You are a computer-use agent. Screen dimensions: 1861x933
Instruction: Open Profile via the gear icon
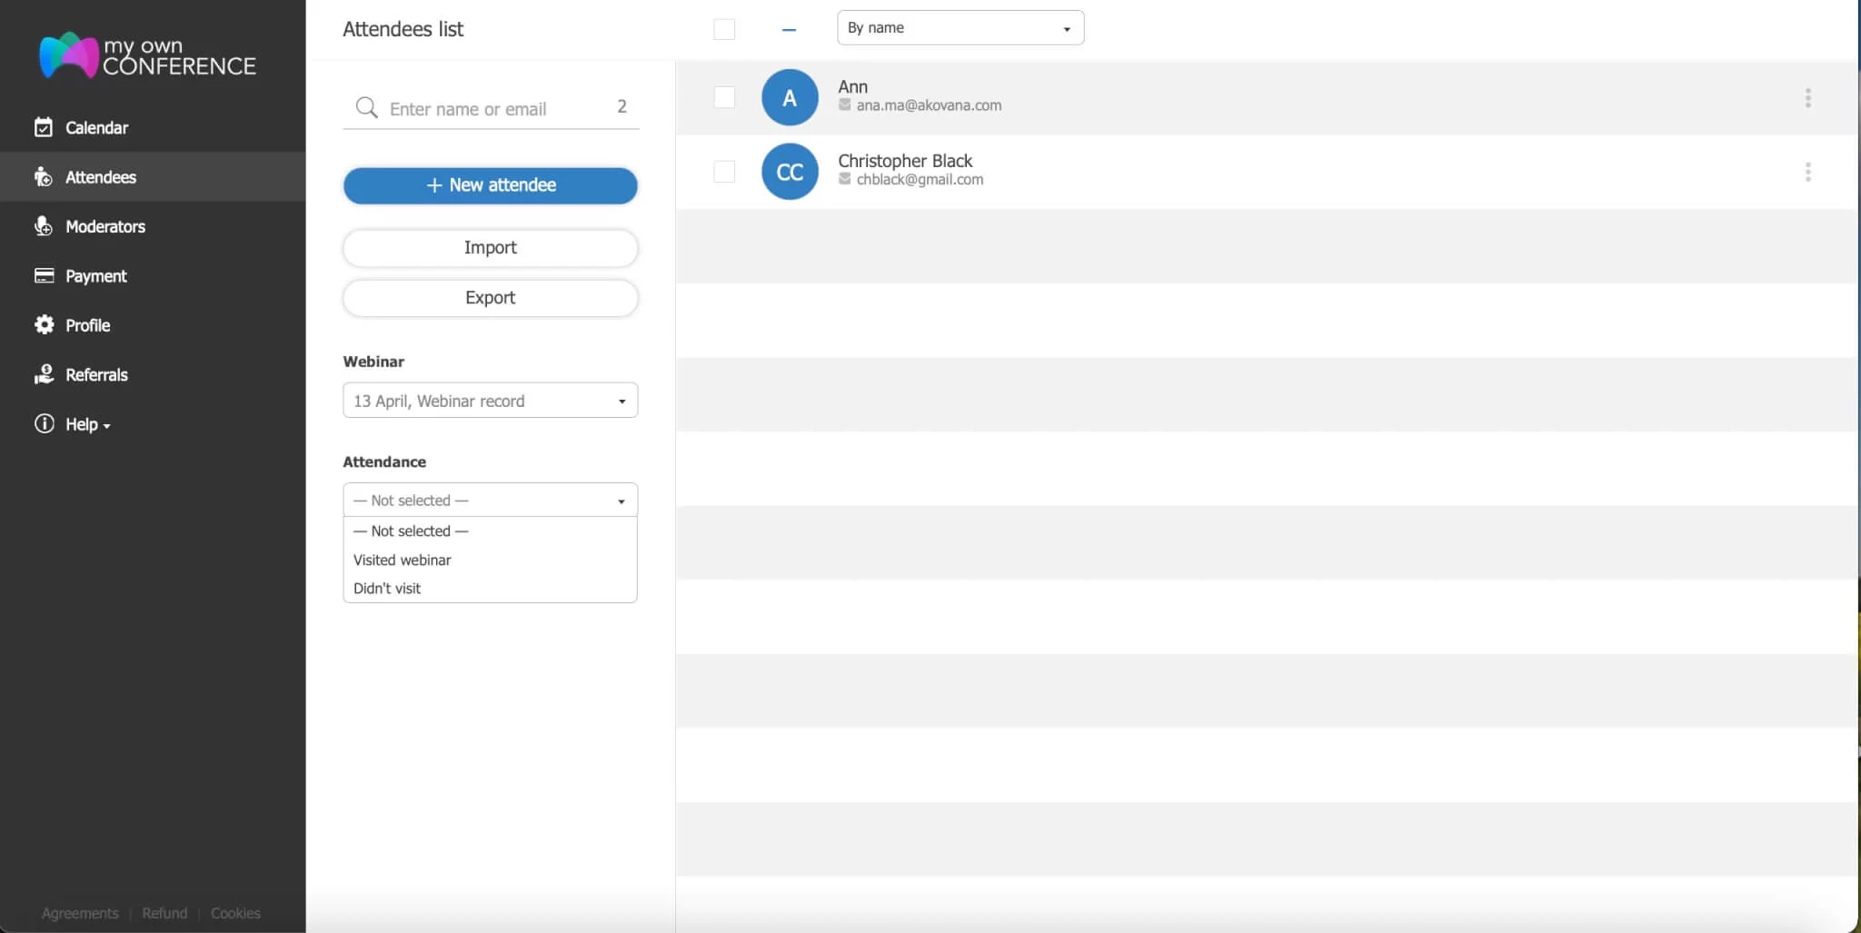(x=44, y=324)
